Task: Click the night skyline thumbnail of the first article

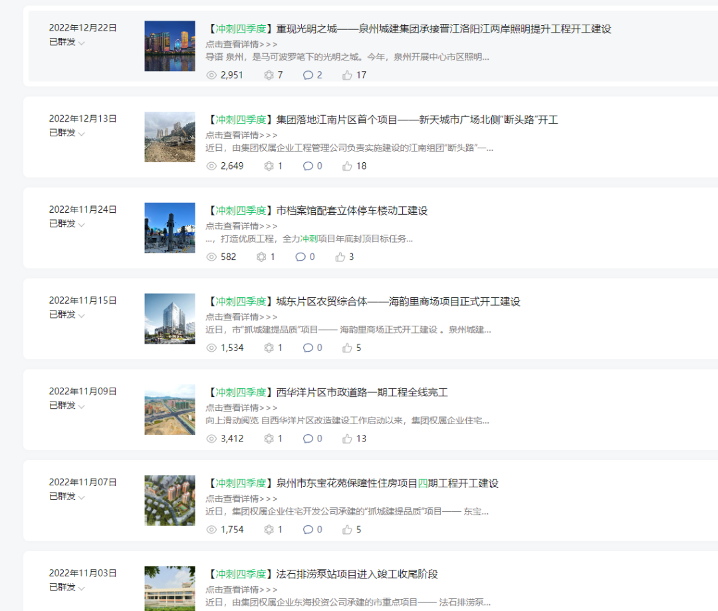Action: pyautogui.click(x=170, y=46)
